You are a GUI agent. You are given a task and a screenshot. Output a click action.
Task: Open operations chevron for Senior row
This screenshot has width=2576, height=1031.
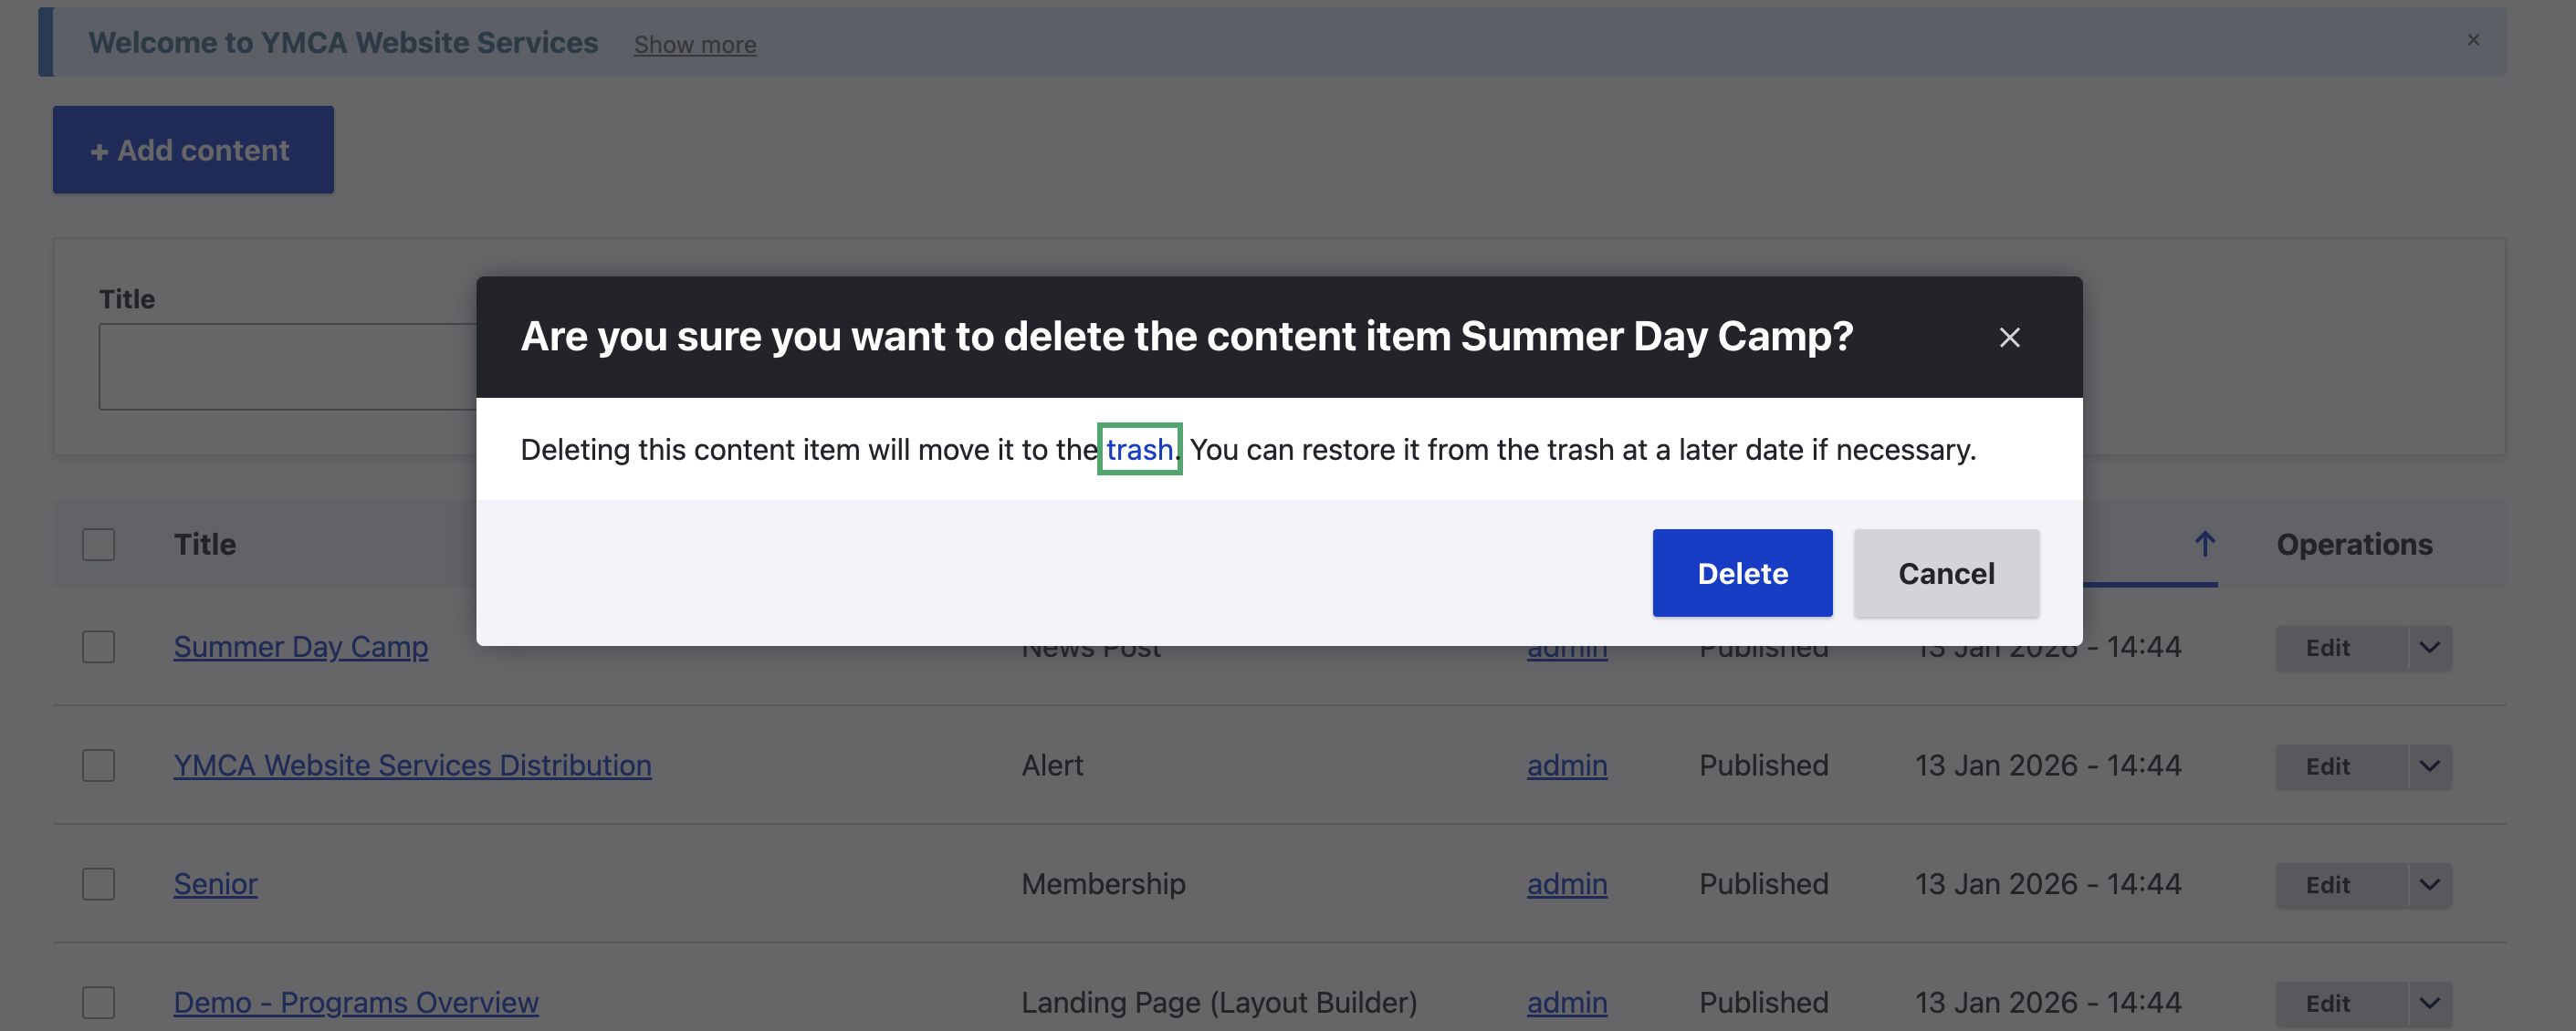pyautogui.click(x=2429, y=885)
